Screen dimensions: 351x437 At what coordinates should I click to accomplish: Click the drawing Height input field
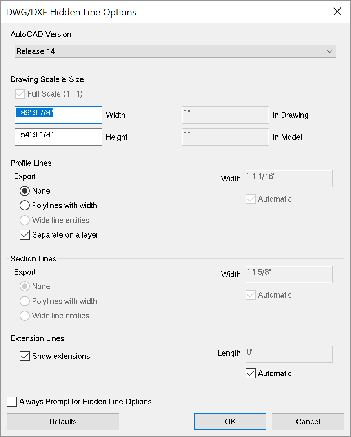[x=58, y=137]
